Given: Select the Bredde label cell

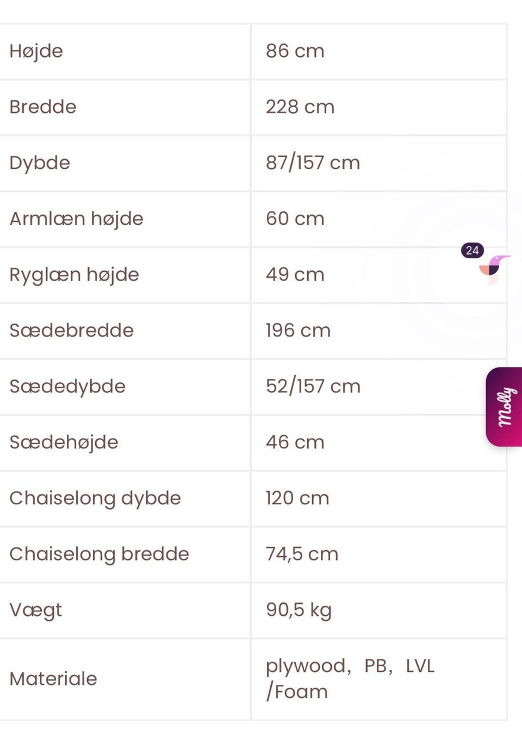Looking at the screenshot, I should 43,107.
